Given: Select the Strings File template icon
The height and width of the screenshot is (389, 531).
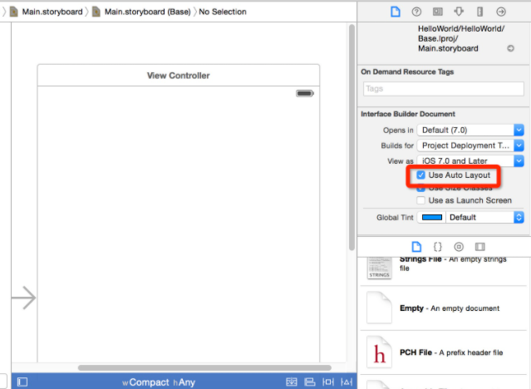Looking at the screenshot, I should click(x=379, y=268).
